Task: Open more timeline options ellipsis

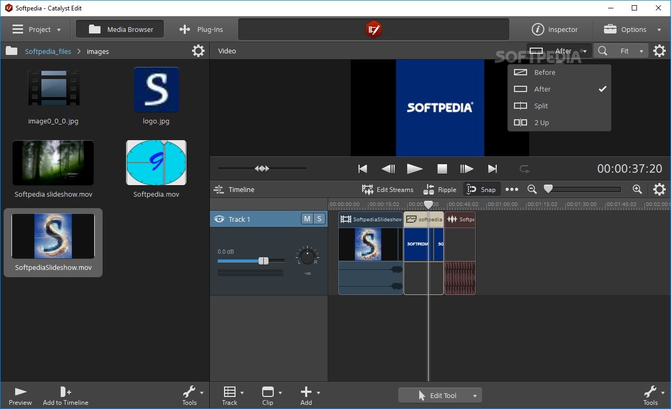Action: coord(512,189)
